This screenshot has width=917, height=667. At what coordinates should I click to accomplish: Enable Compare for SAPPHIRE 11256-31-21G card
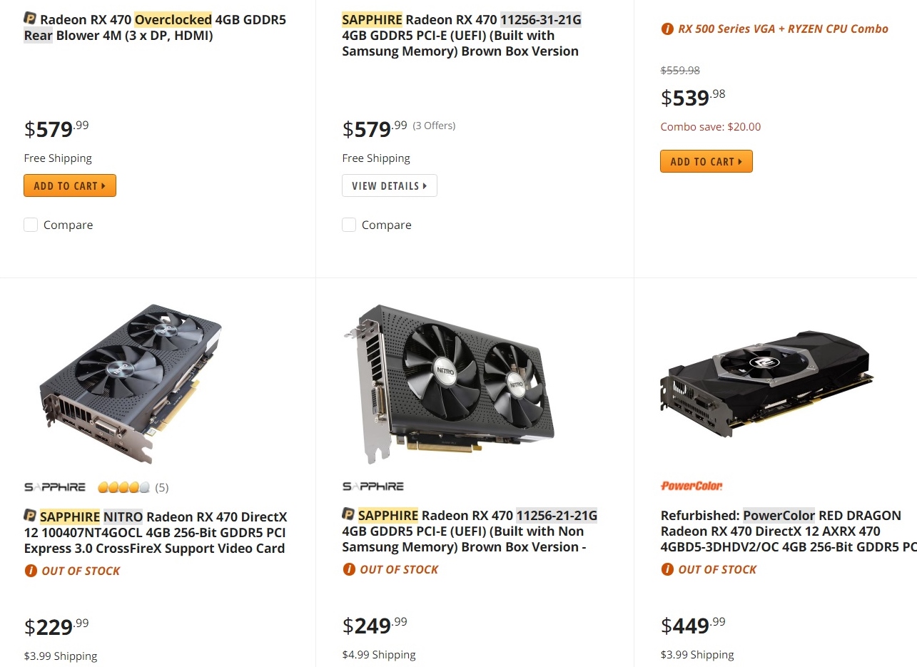coord(349,225)
